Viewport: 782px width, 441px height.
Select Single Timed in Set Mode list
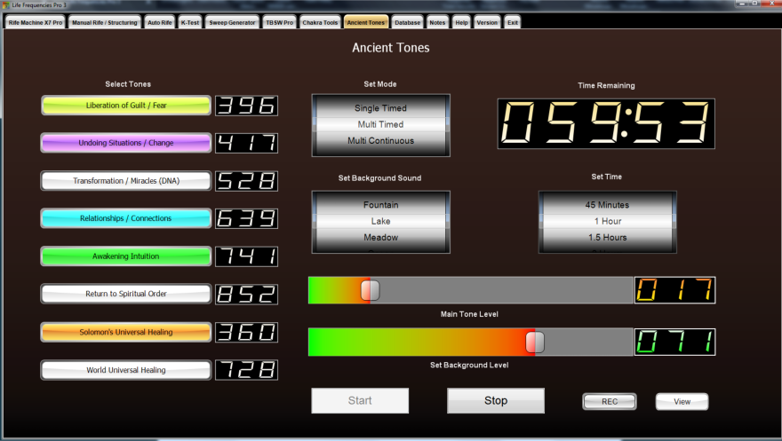(x=380, y=108)
